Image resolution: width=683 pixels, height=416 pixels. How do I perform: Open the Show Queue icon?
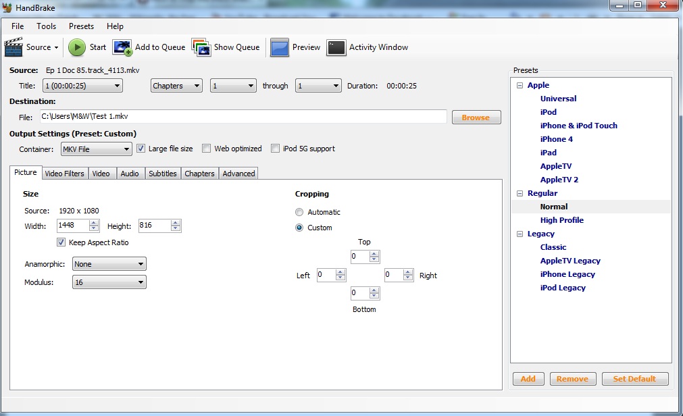coord(201,47)
